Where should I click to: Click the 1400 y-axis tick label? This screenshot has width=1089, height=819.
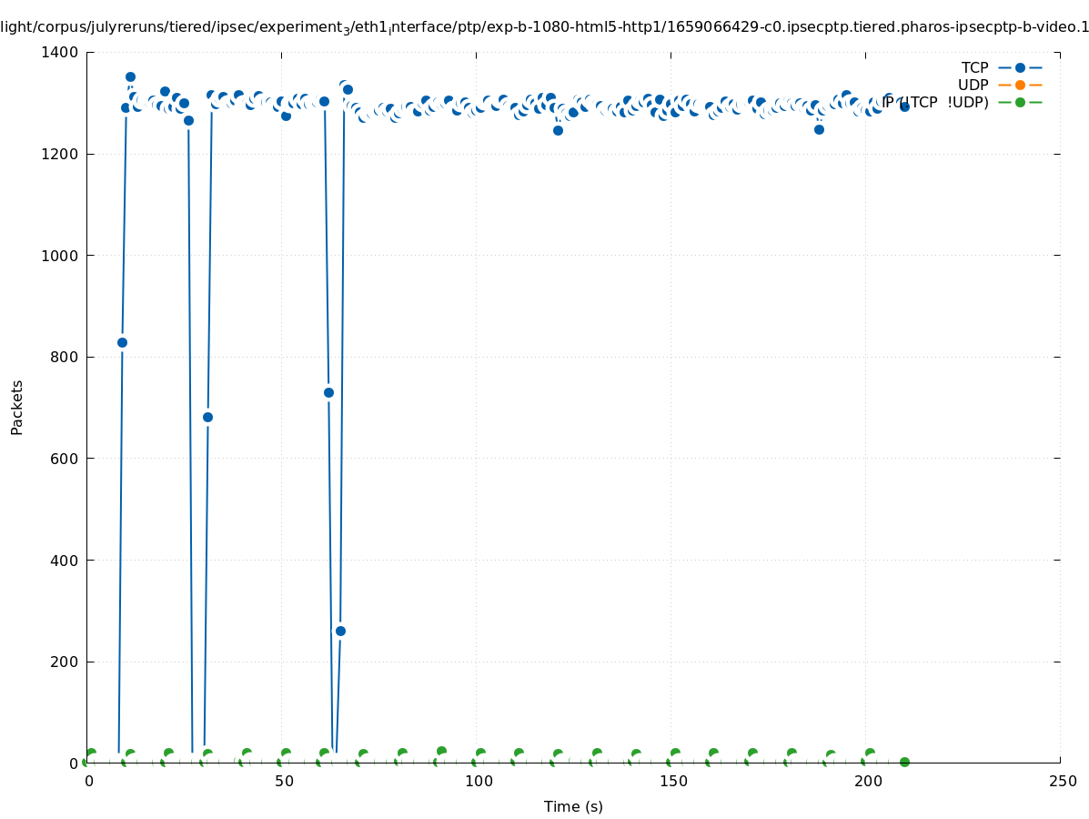(x=62, y=53)
